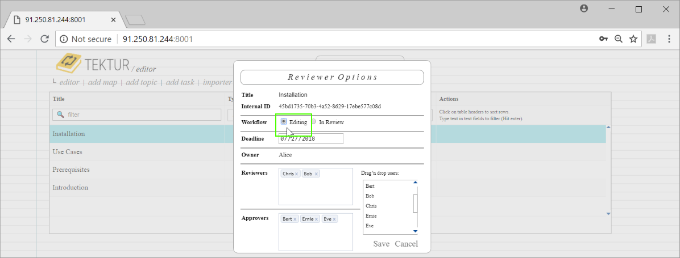Remove Eve from the Approvers list
Image resolution: width=680 pixels, height=258 pixels.
pos(334,219)
